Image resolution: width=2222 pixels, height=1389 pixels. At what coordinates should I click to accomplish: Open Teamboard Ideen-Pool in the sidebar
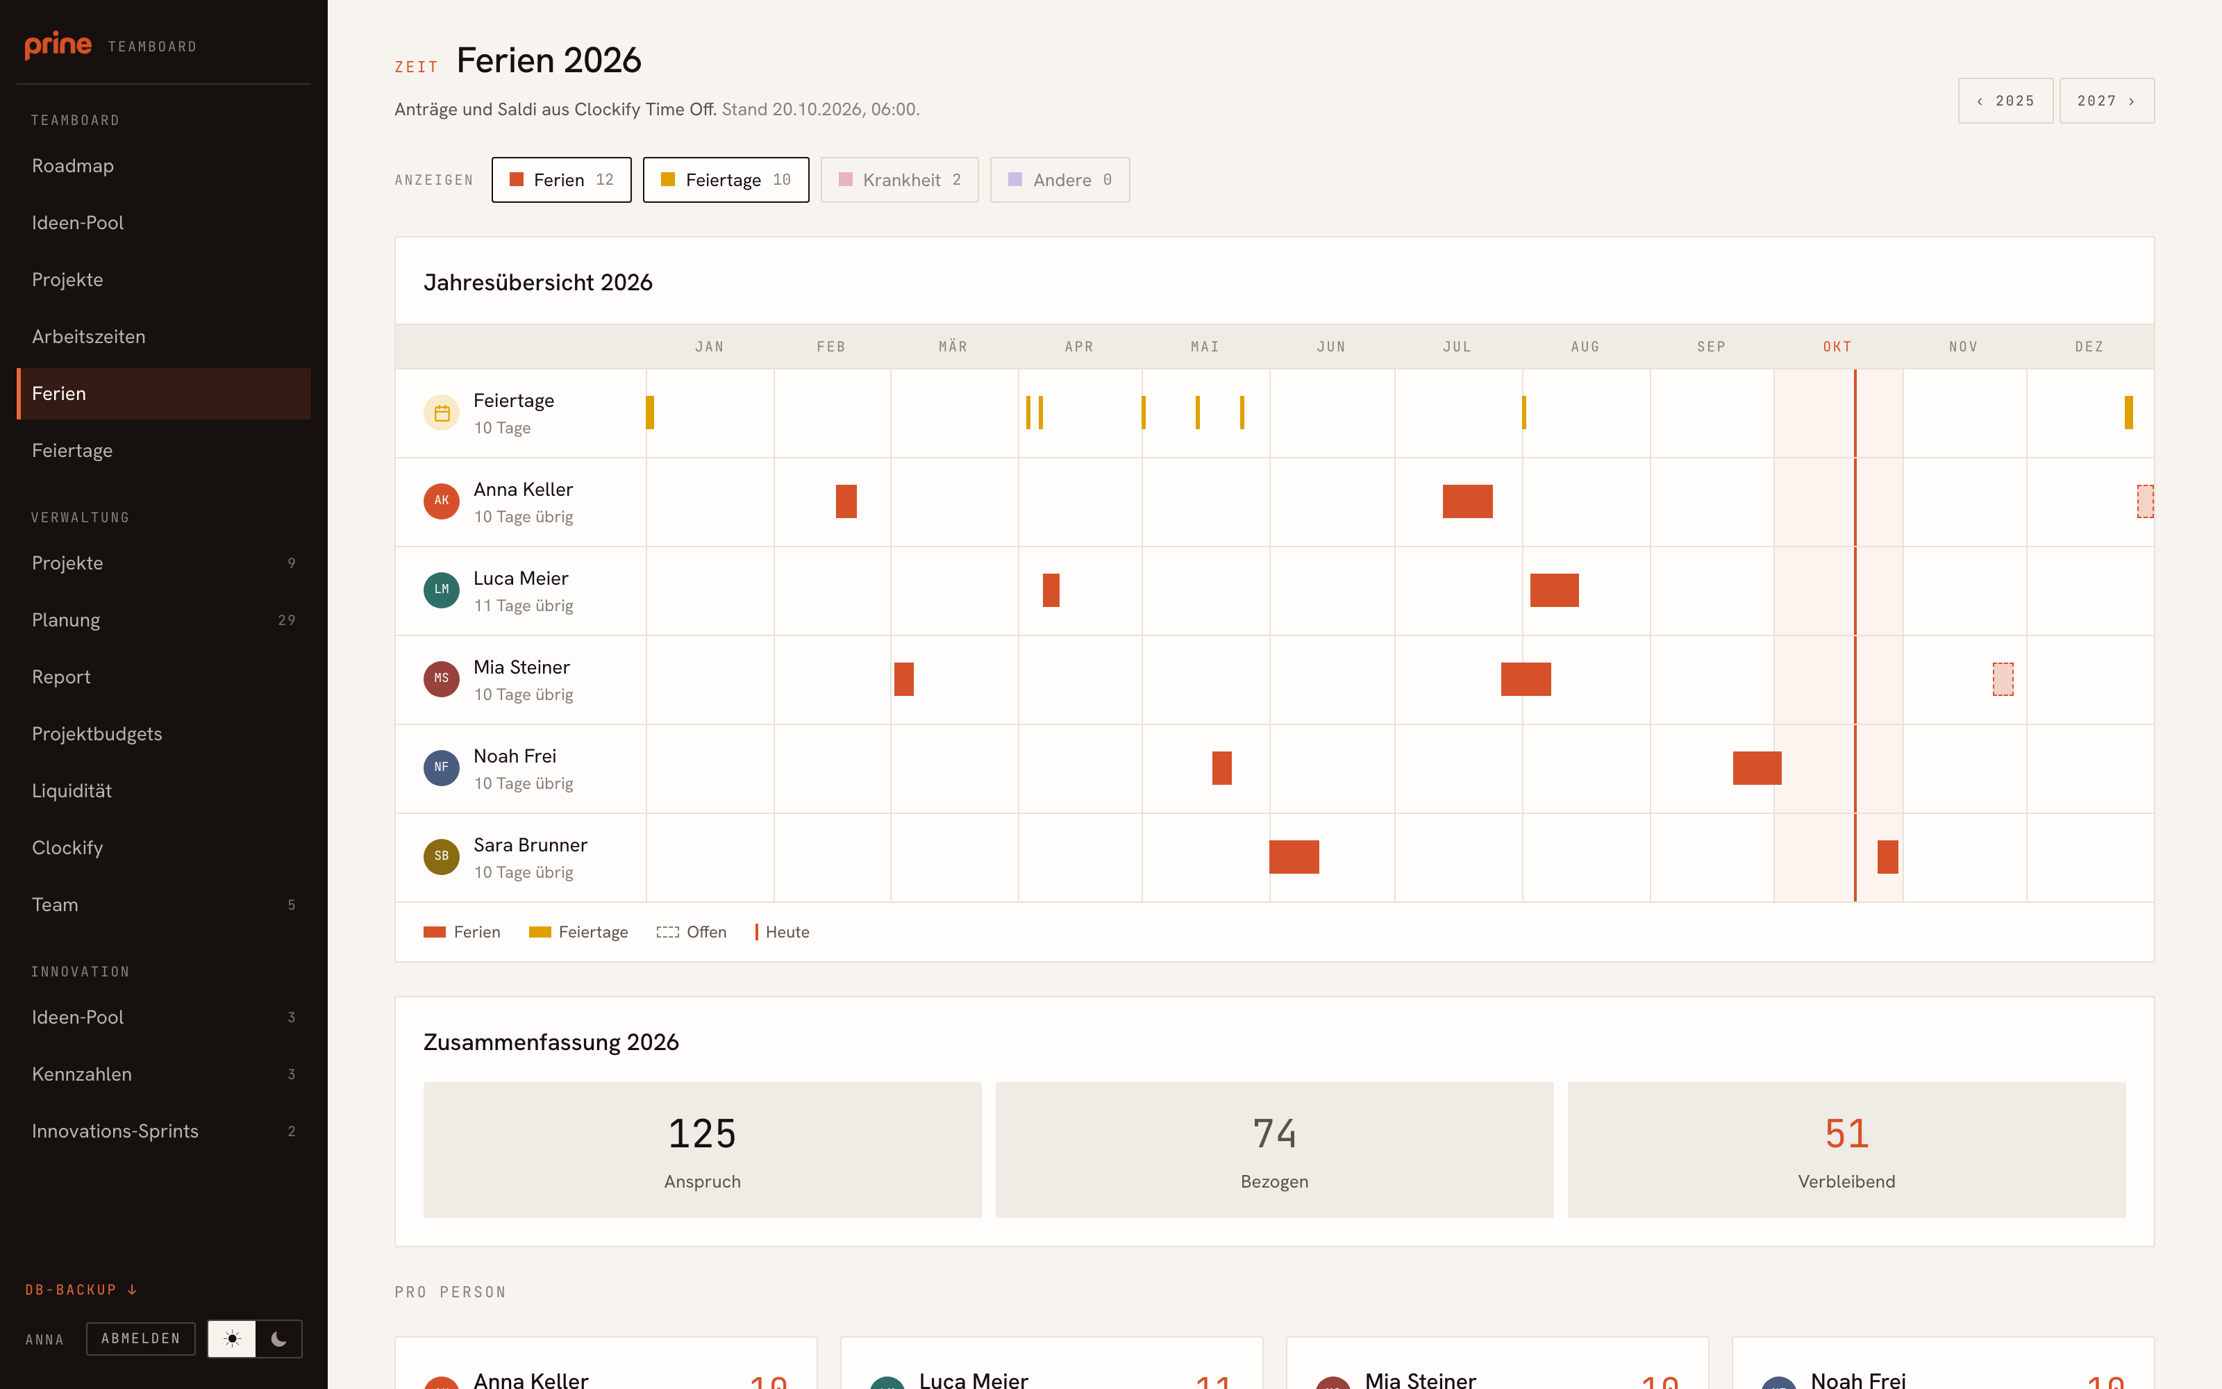(x=163, y=223)
